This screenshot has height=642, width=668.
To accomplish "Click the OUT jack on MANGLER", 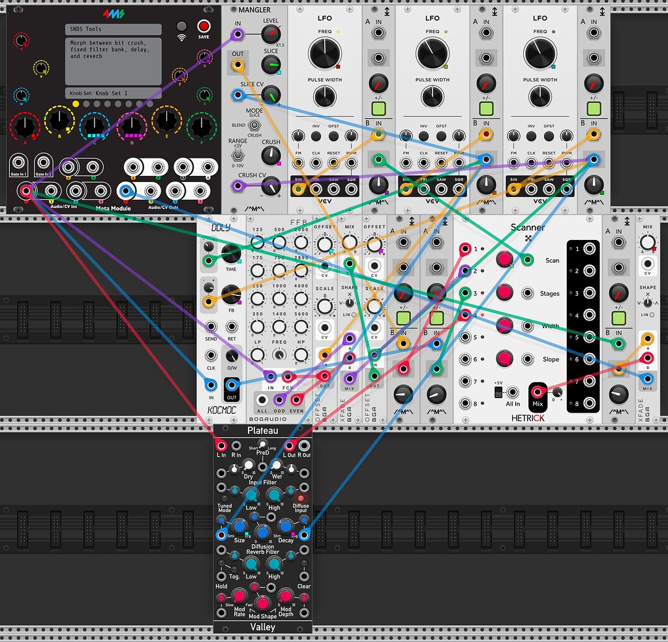I will 237,65.
